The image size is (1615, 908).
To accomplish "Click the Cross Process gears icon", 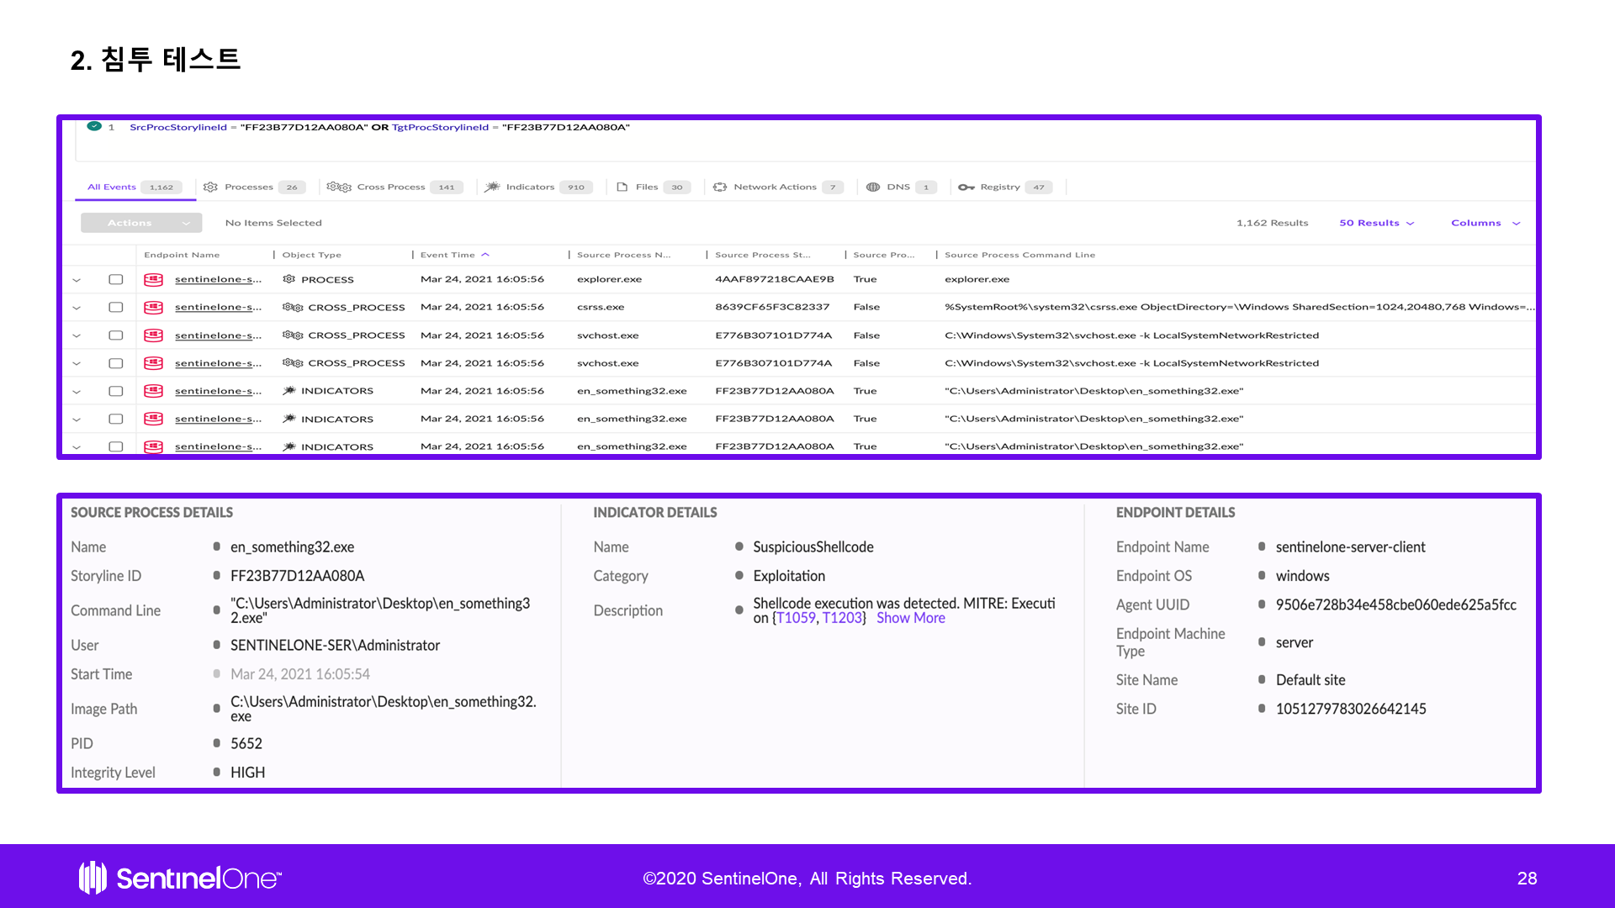I will coord(338,187).
